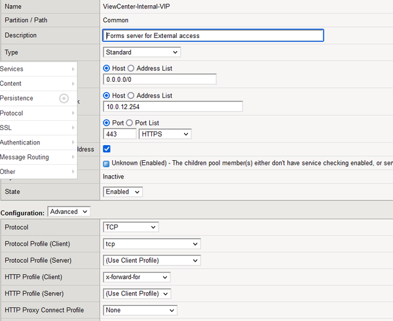Open the Protocol TCP dropdown
The image size is (393, 321).
[131, 227]
